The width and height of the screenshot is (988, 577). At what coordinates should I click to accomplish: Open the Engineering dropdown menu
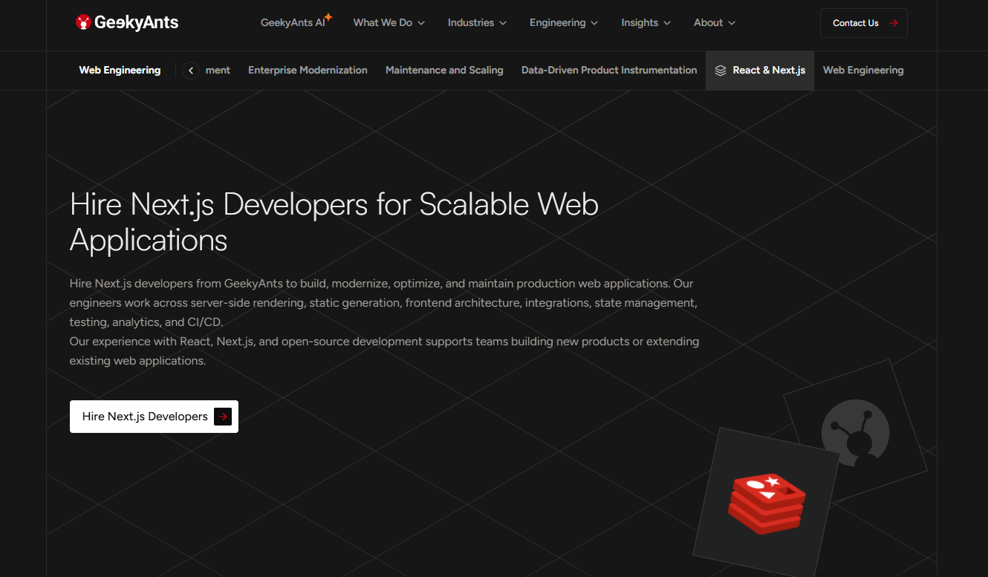coord(564,23)
